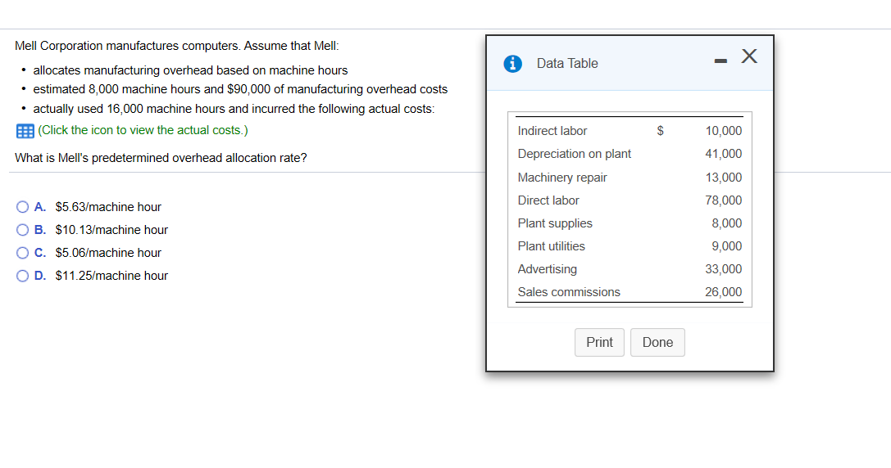Click the Print button
Screen dimensions: 891x468
[599, 342]
